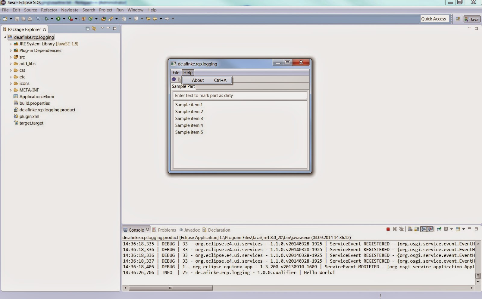Open the Search dropdown arrow
Image resolution: width=482 pixels, height=299 pixels.
pos(117,19)
